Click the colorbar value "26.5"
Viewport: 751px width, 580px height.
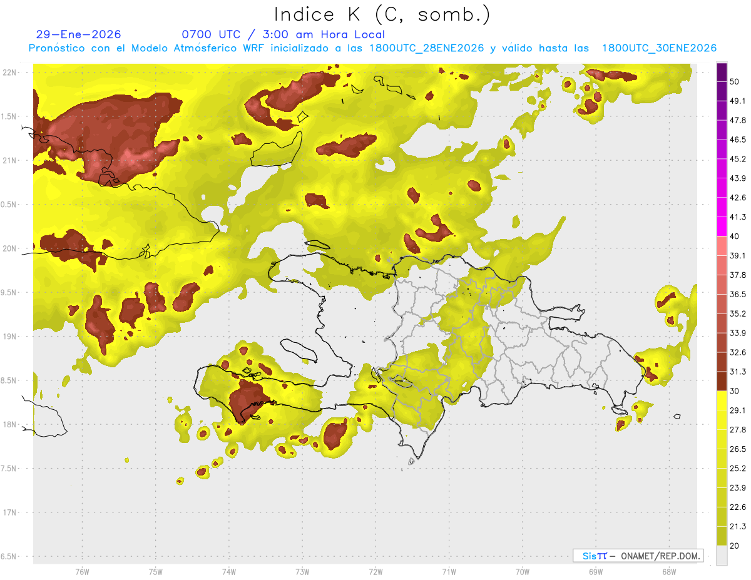coord(738,449)
